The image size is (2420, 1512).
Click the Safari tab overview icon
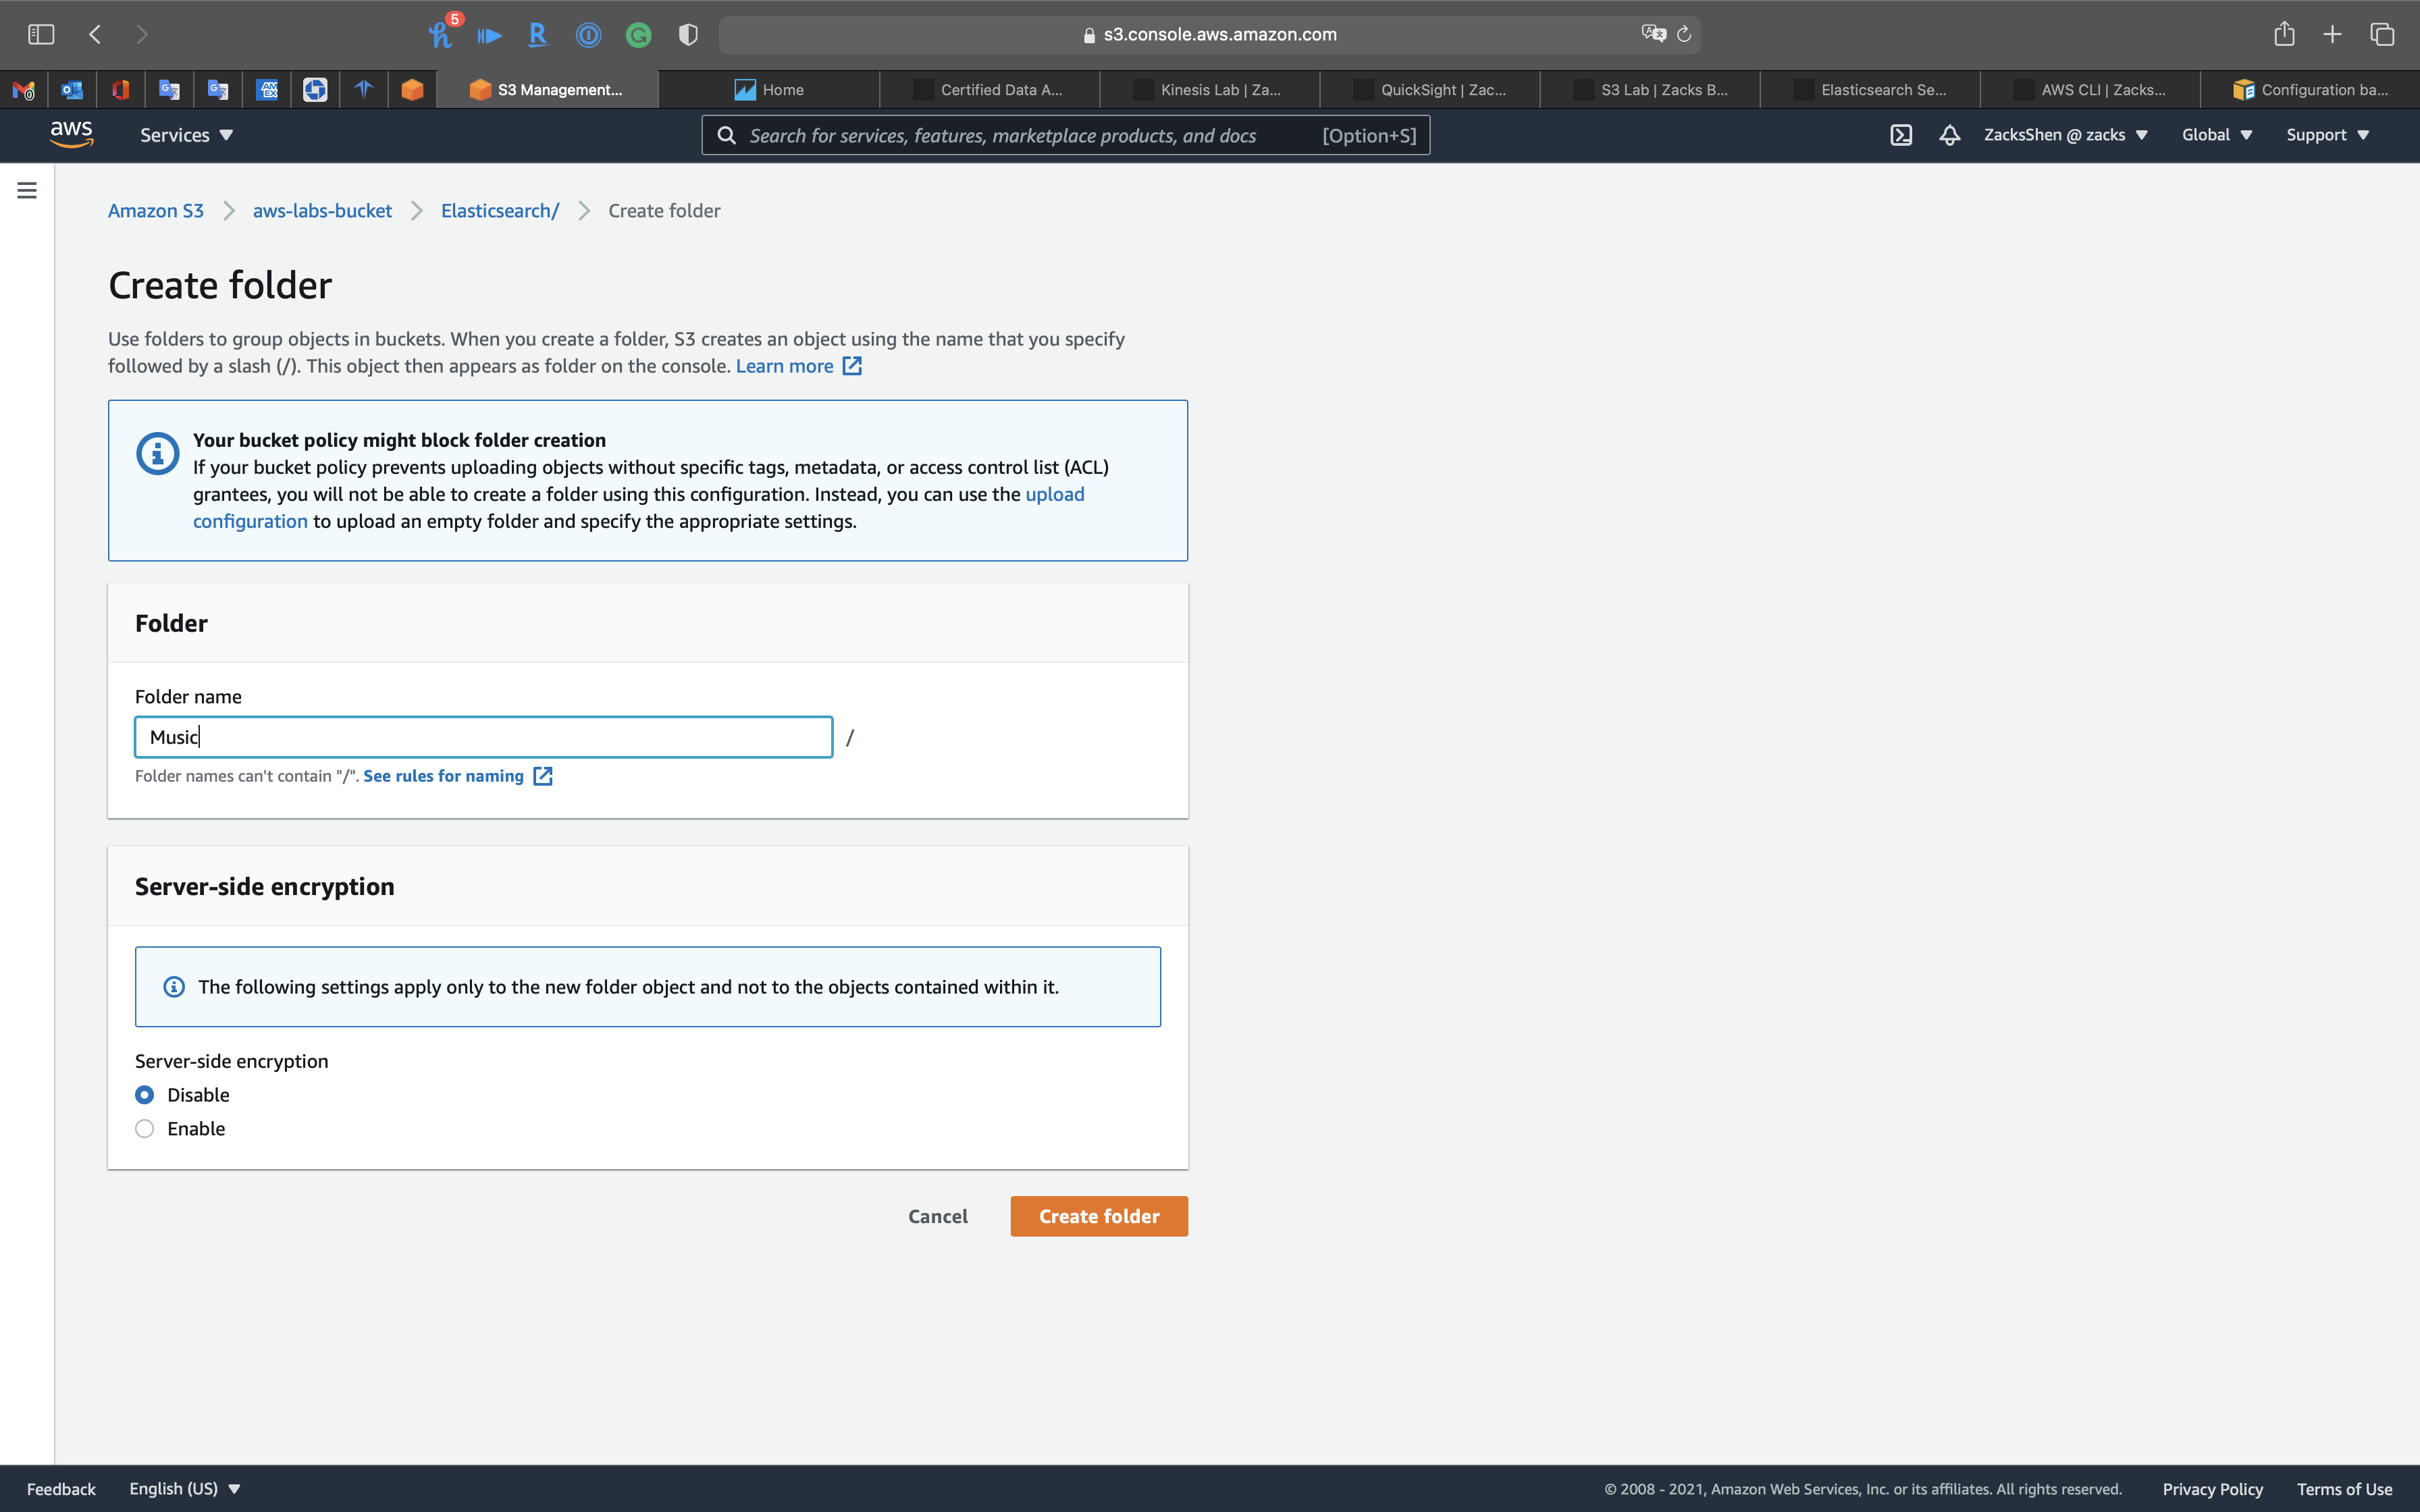(2382, 34)
